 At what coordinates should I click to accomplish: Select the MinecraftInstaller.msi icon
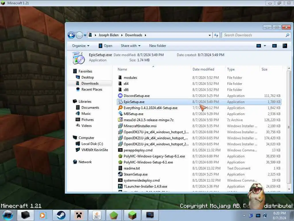(120, 126)
